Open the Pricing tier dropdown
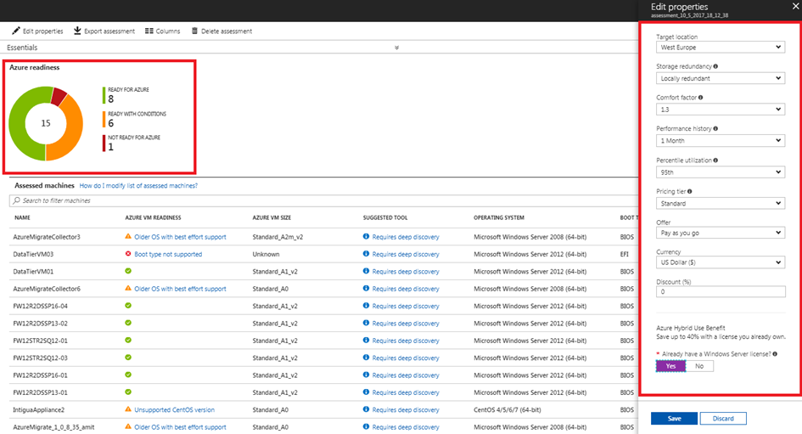 pos(721,204)
